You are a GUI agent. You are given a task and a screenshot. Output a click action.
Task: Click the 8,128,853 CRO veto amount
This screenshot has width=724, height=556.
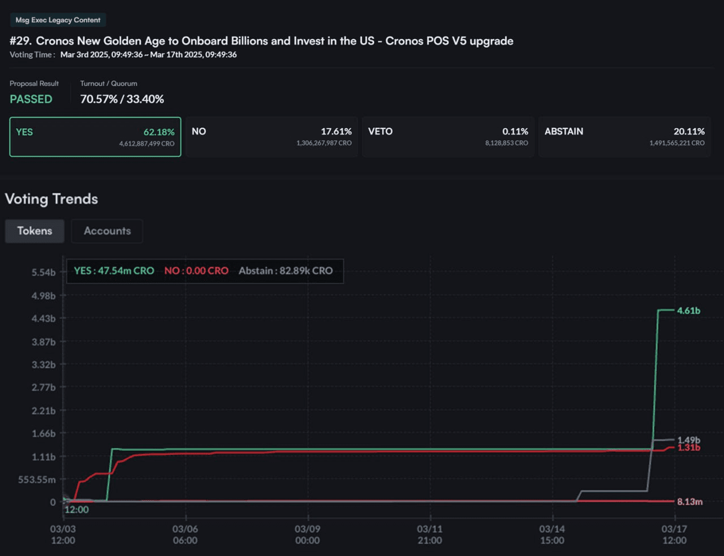[507, 143]
